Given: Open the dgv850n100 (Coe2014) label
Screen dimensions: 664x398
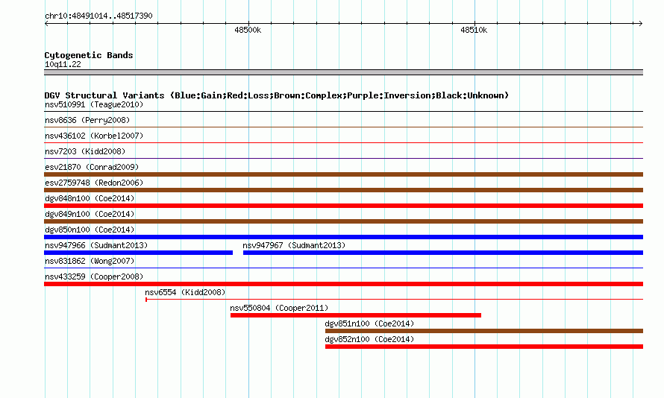Looking at the screenshot, I should click(x=90, y=230).
